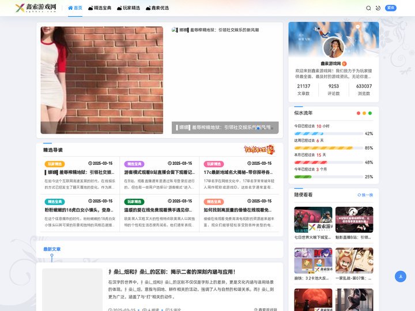Click orange 玩家精选 tag on first card
The image size is (415, 311).
click(55, 164)
